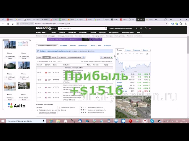This screenshot has height=141, width=189.
Task: Open Yandex Browser icon in taskbar
Action: coord(145,121)
